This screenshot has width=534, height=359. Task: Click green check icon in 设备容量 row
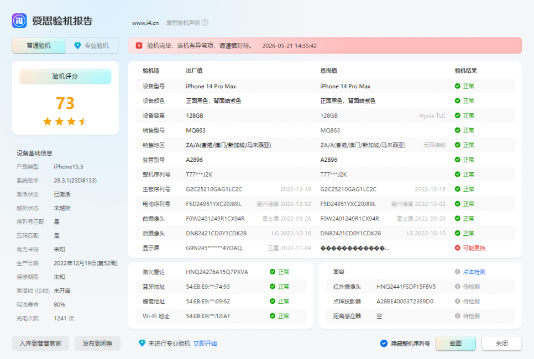pos(457,115)
